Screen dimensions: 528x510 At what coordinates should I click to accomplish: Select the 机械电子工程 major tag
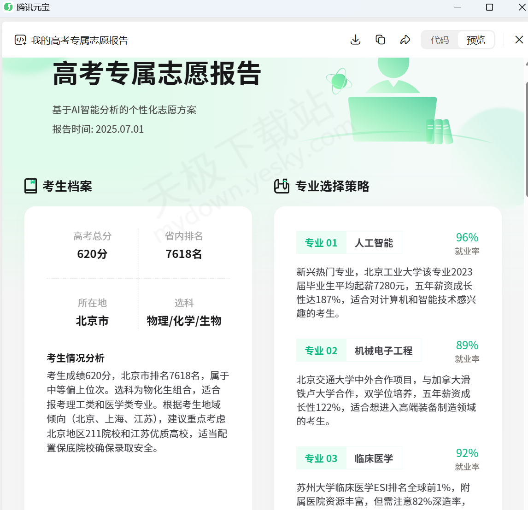click(x=383, y=351)
